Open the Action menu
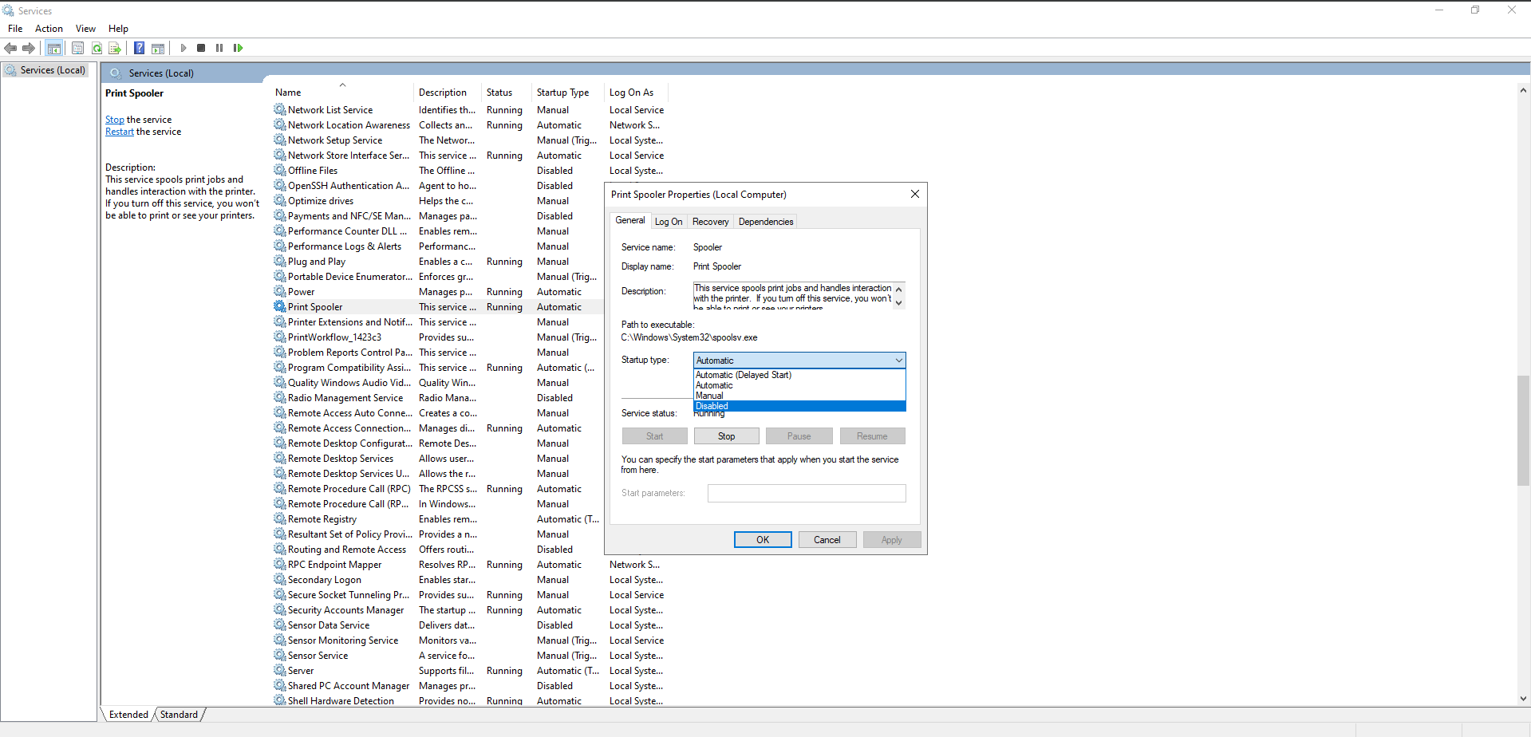1531x737 pixels. coord(49,29)
